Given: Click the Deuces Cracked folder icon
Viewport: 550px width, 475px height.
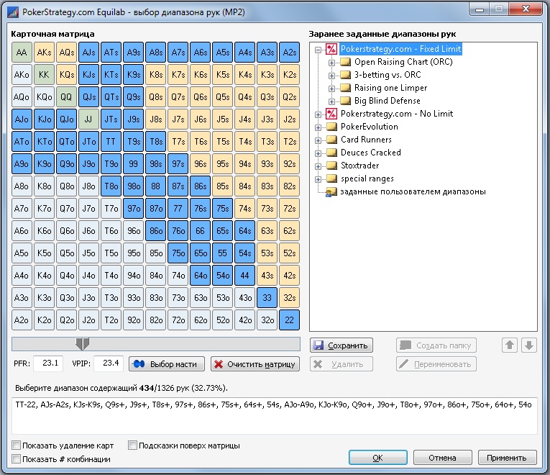Looking at the screenshot, I should (331, 153).
